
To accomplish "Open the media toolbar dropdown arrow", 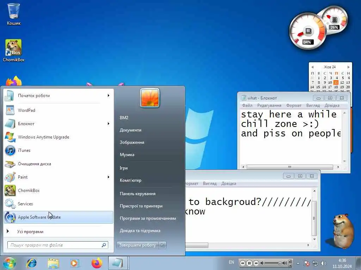I will coord(290,265).
